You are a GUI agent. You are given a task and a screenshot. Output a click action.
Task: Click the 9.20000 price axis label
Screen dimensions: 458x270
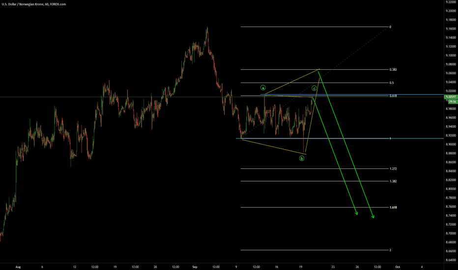click(451, 11)
